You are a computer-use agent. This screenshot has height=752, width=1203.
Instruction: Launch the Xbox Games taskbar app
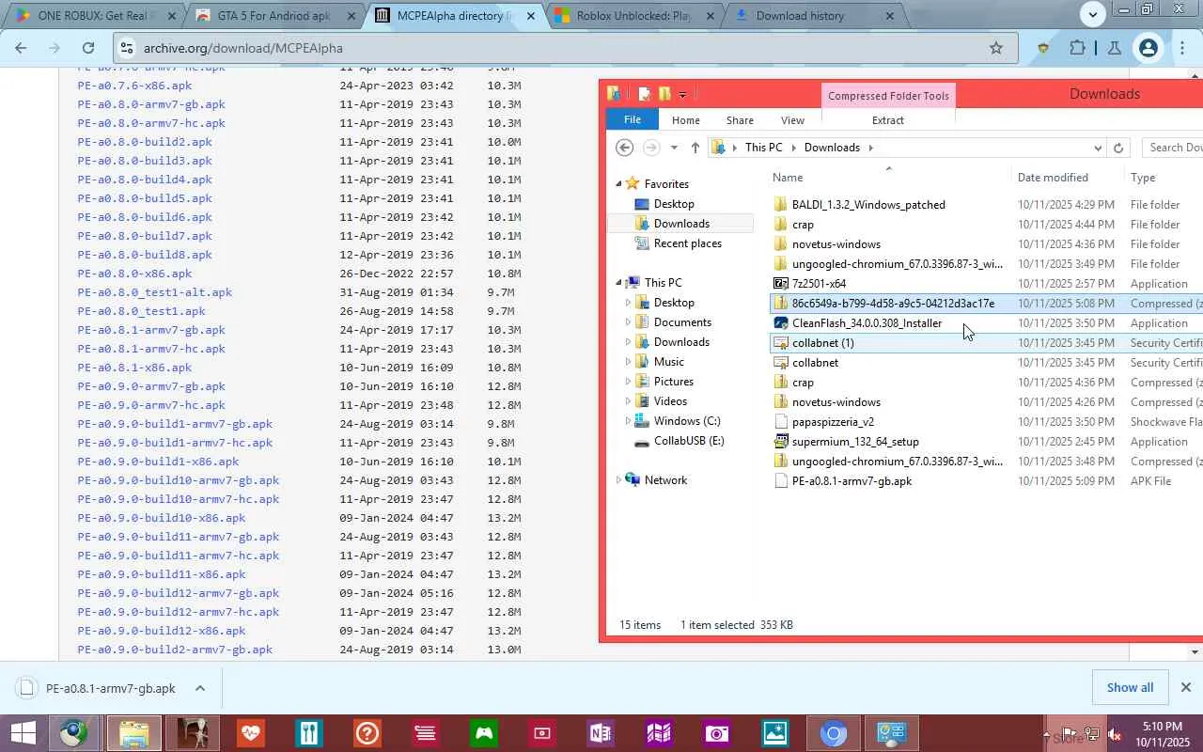[483, 733]
